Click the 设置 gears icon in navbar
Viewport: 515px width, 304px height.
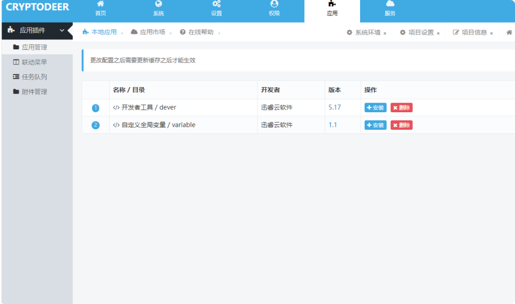click(216, 4)
